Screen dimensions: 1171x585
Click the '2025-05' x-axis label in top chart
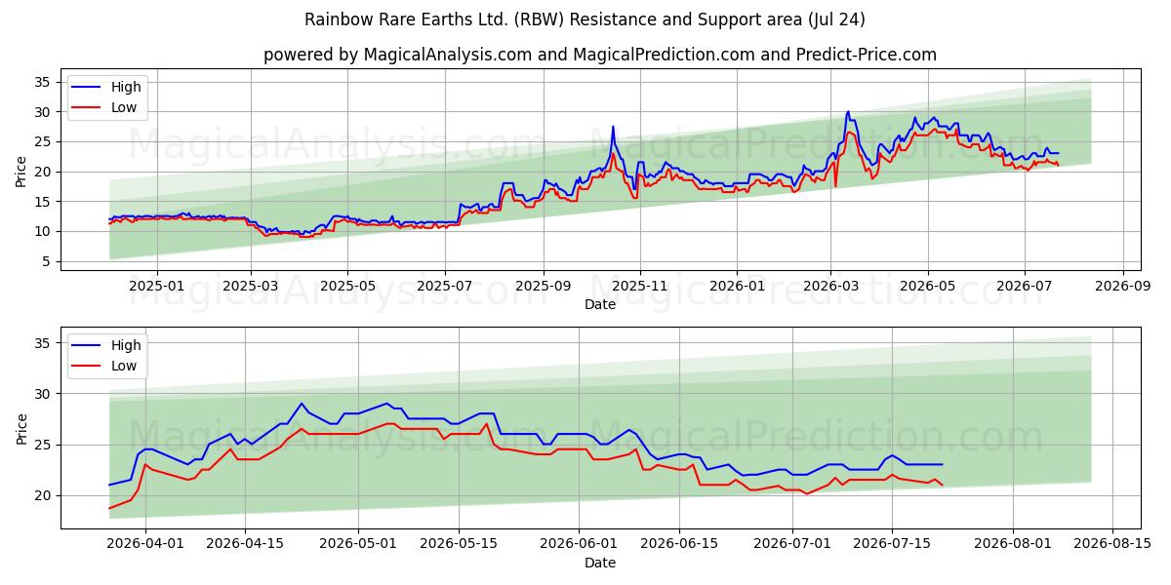pos(348,287)
